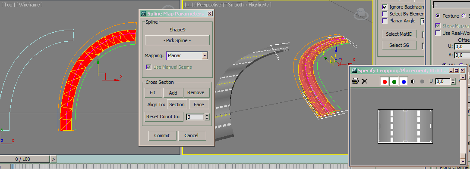
Task: Close the Spline Map Parameters dialog
Action: coord(210,14)
